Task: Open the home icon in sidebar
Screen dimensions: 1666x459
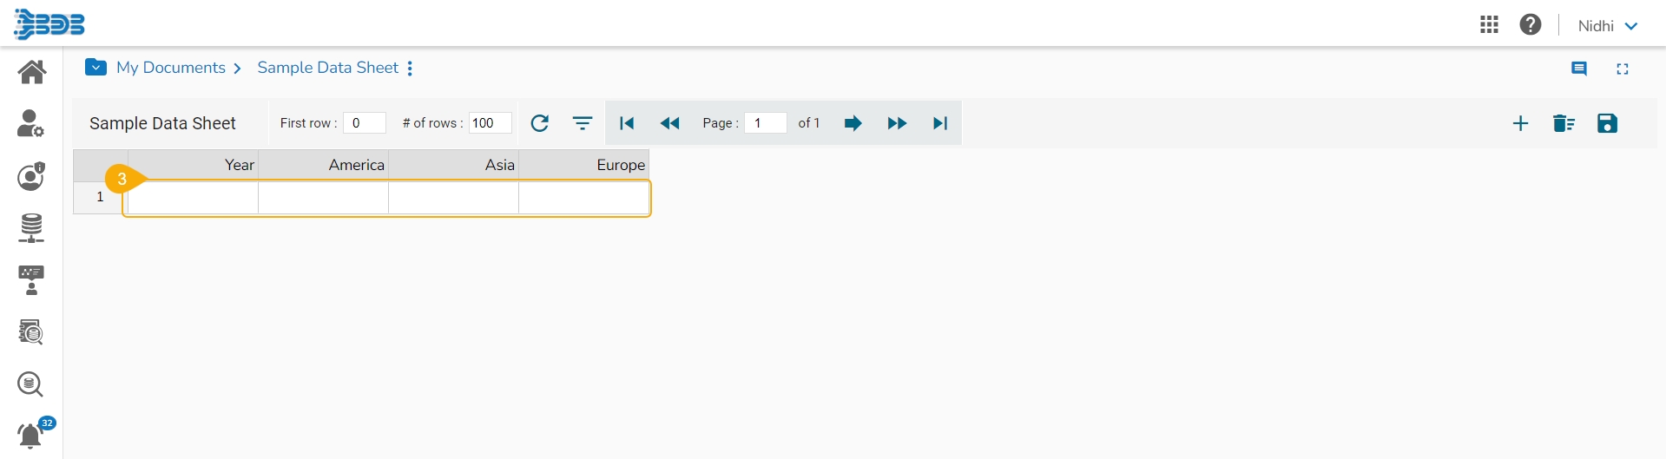Action: 31,72
